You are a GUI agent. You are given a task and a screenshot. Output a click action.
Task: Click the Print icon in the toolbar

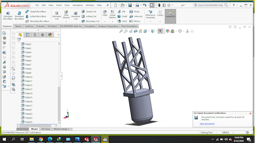pyautogui.click(x=137, y=5)
